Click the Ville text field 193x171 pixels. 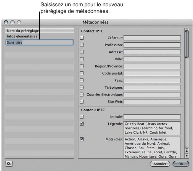pos(152,59)
